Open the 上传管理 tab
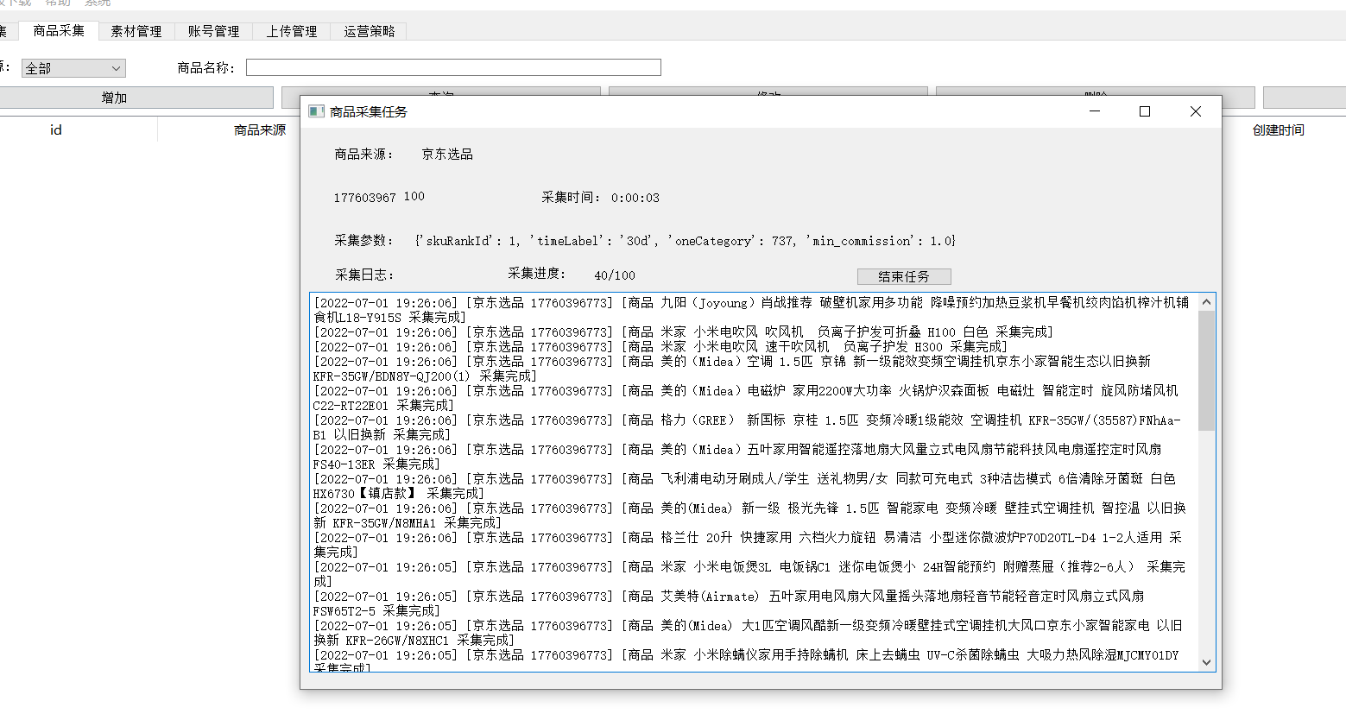 coord(291,31)
